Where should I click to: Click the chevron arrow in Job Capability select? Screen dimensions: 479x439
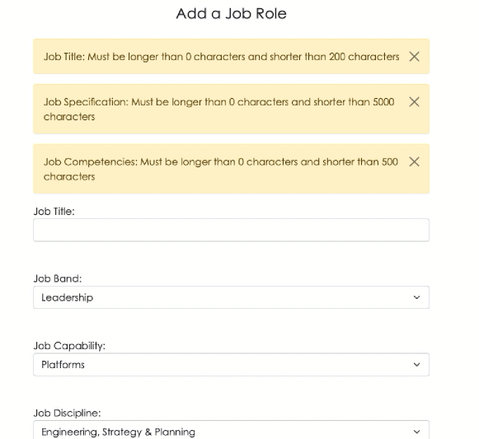coord(416,365)
